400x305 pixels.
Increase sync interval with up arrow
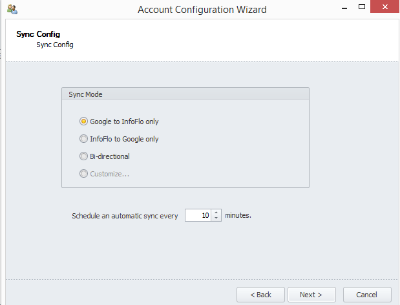216,213
